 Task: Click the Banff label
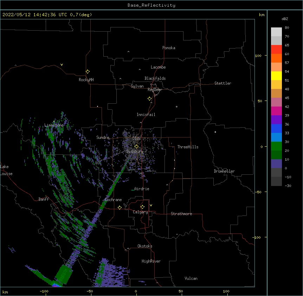click(44, 199)
